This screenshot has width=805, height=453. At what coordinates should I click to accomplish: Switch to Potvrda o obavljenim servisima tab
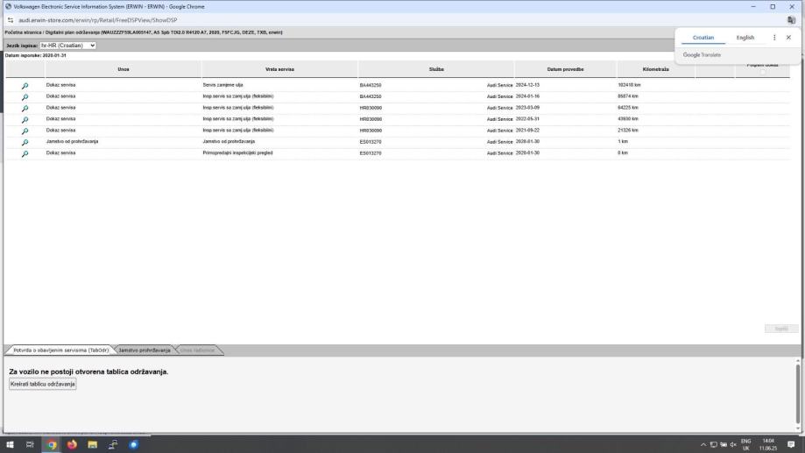(60, 350)
